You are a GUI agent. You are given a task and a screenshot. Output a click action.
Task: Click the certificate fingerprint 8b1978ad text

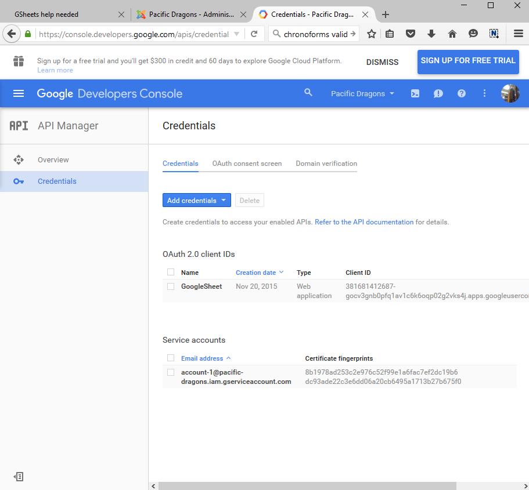382,372
